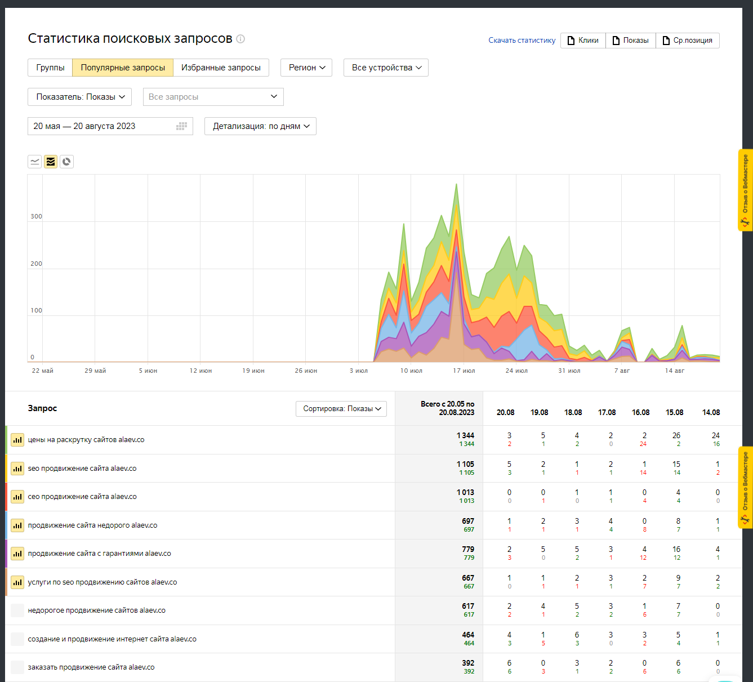Enable chart for 'создание и продвижение интернет сайта'
This screenshot has width=753, height=682.
point(17,639)
